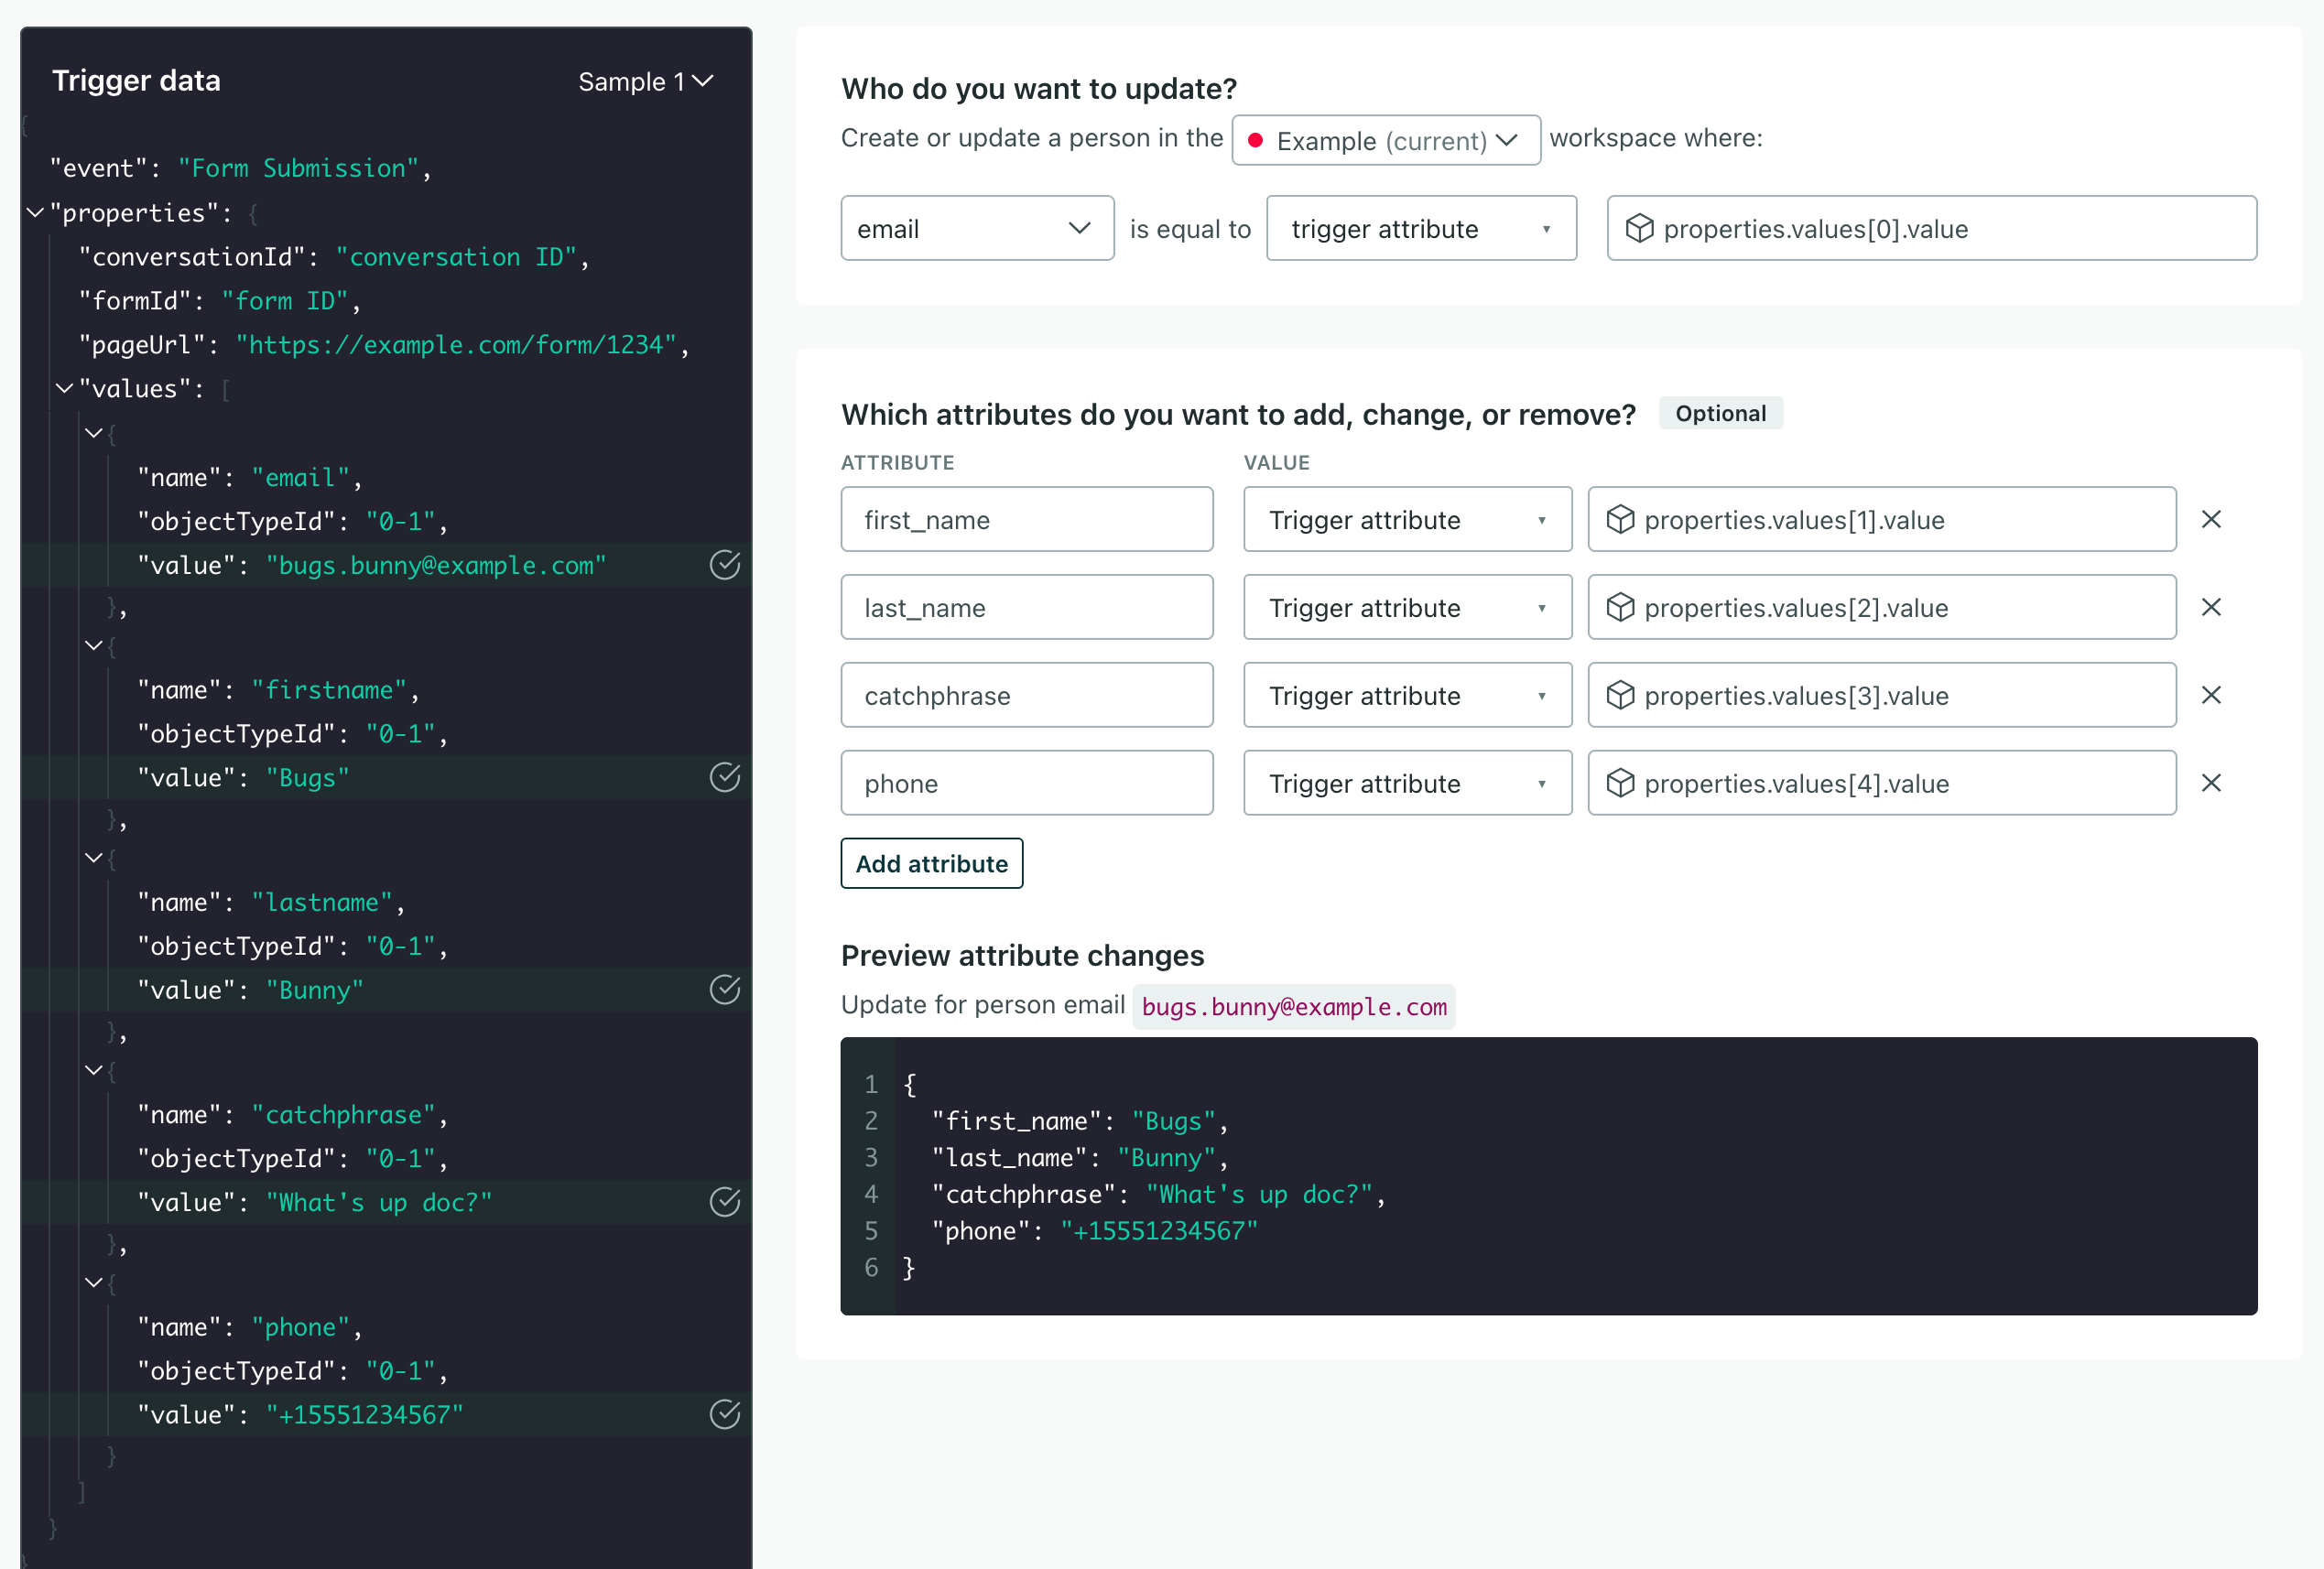Image resolution: width=2324 pixels, height=1569 pixels.
Task: Click the Add attribute button
Action: point(931,863)
